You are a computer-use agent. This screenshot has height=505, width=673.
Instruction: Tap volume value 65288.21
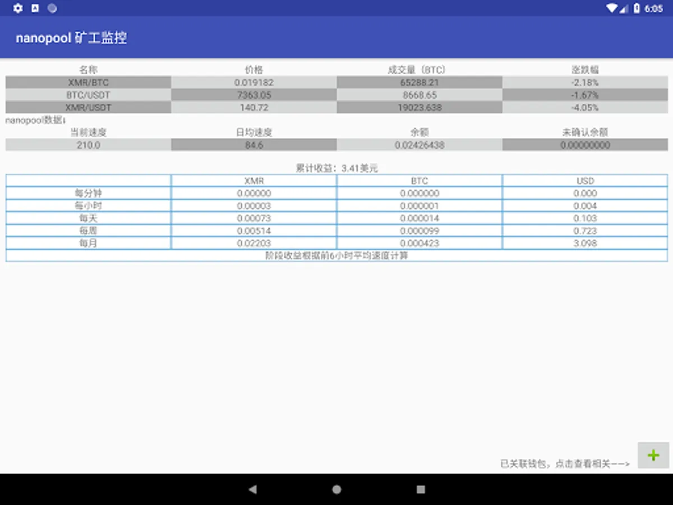point(420,82)
